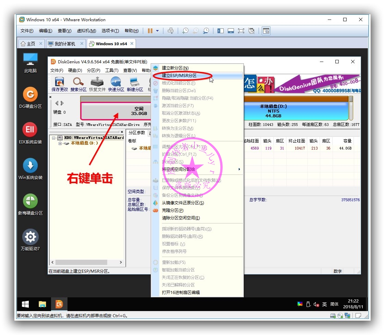Switch input language via 英 indicator
Image resolution: width=385 pixels, height=335 pixels.
tap(325, 304)
